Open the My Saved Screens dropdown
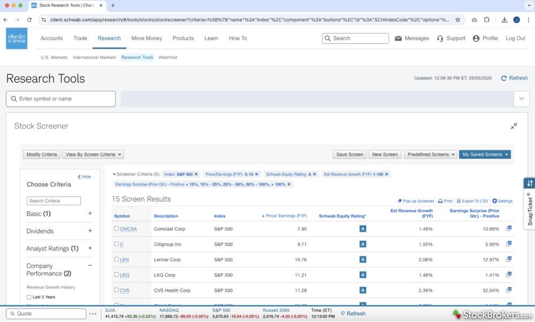The width and height of the screenshot is (535, 322). pos(485,155)
